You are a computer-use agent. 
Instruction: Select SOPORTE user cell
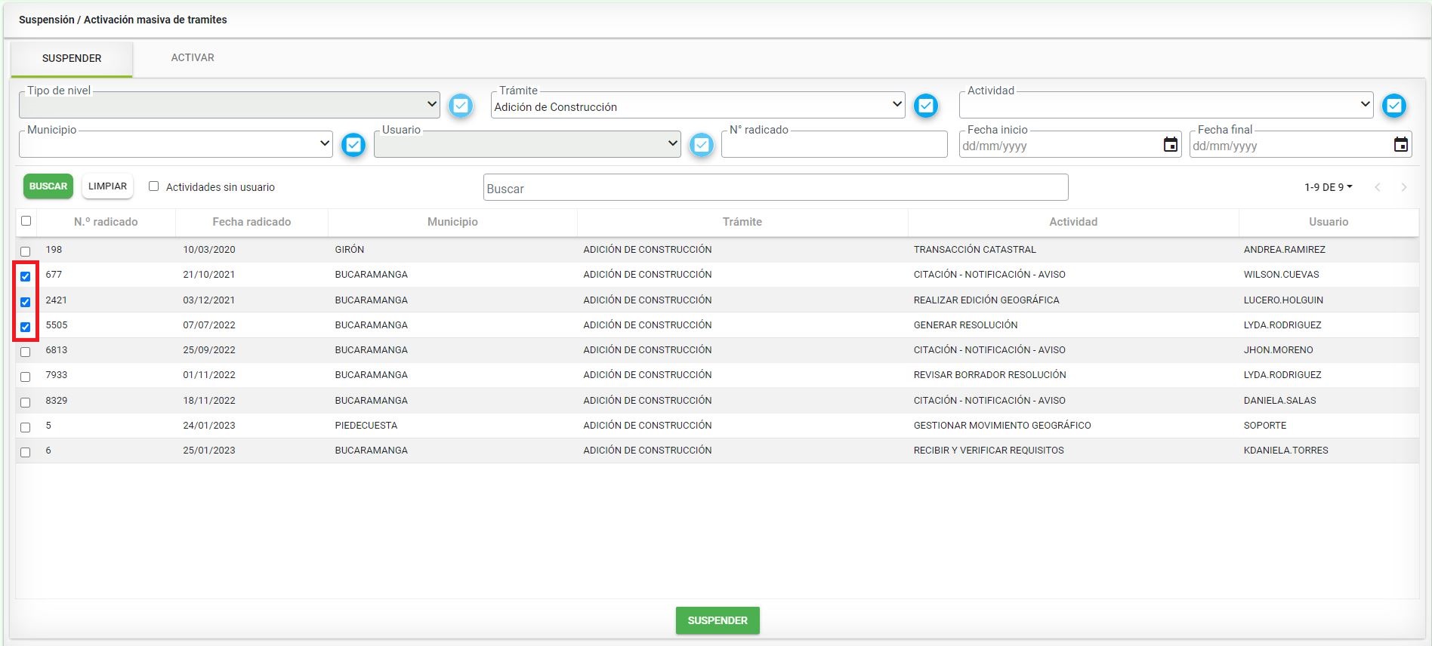point(1265,426)
